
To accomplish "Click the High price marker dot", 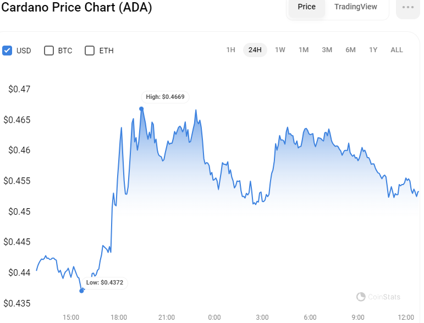I will pos(141,109).
